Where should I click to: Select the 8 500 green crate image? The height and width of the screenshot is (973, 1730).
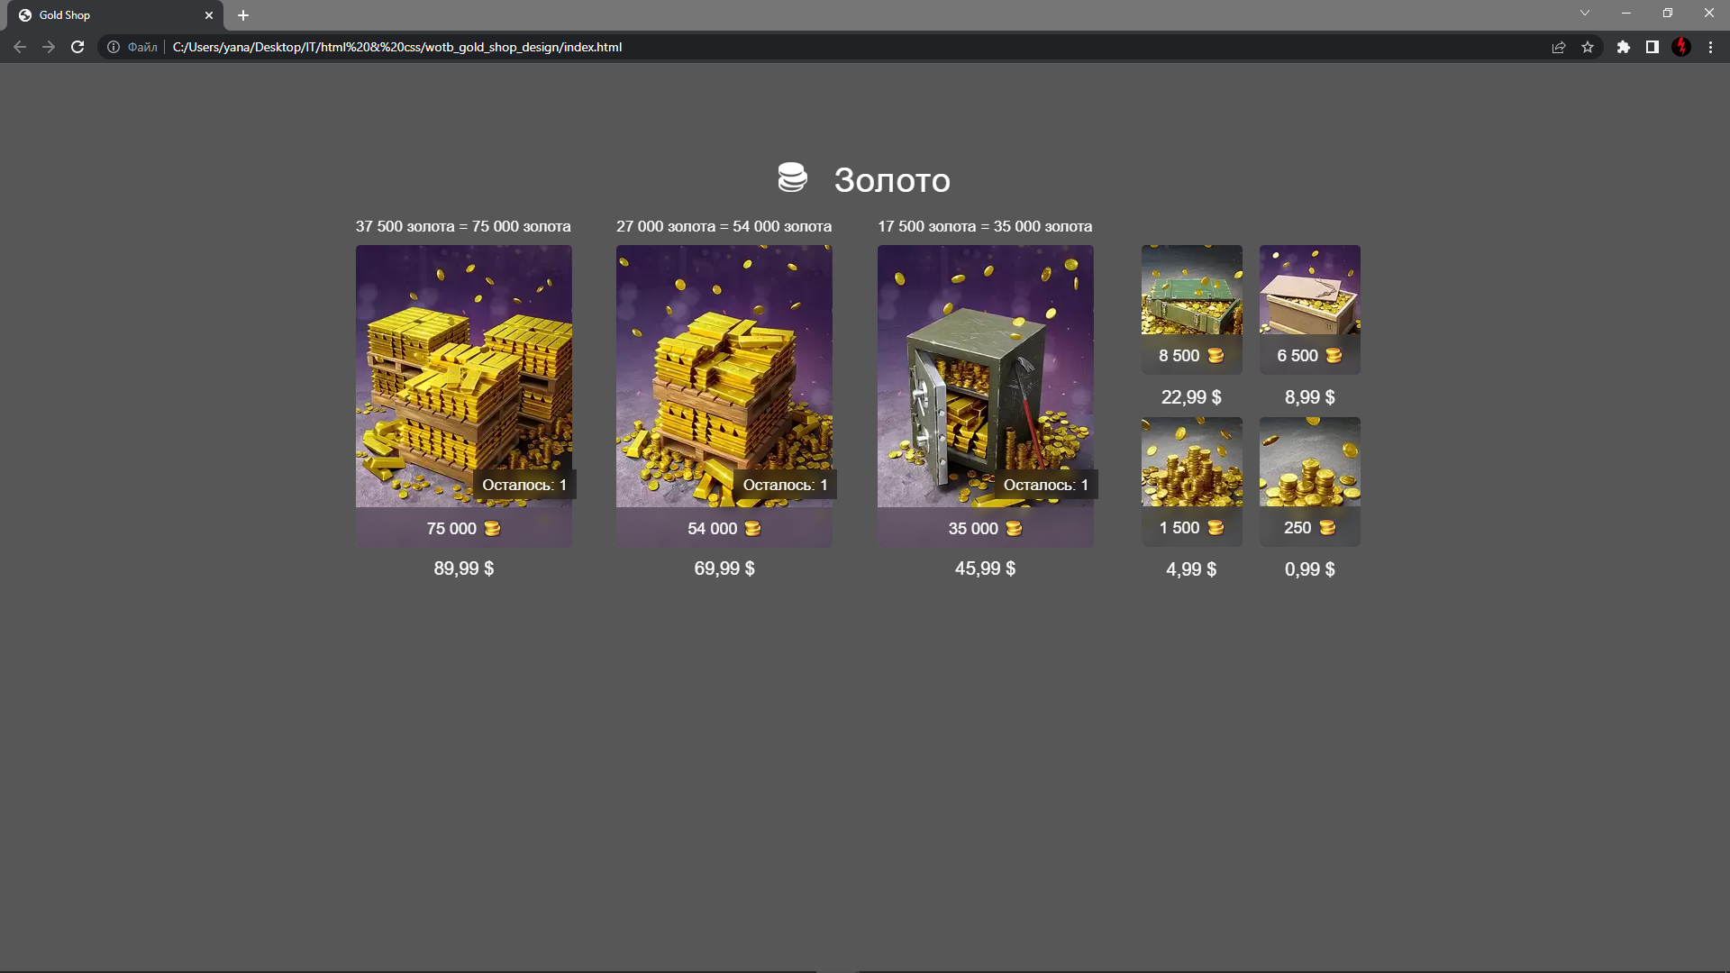[x=1192, y=290]
